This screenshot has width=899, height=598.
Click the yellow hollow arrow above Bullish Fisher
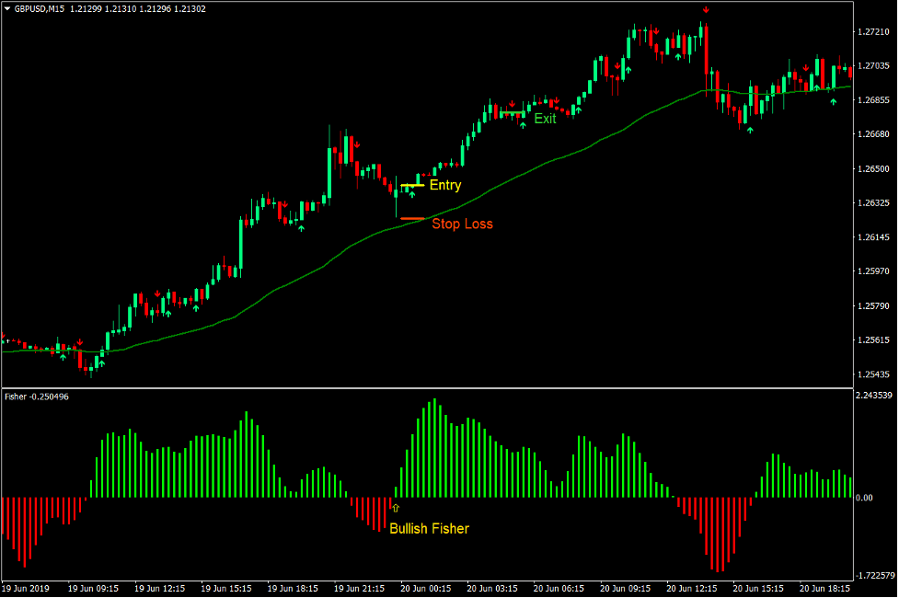[396, 508]
